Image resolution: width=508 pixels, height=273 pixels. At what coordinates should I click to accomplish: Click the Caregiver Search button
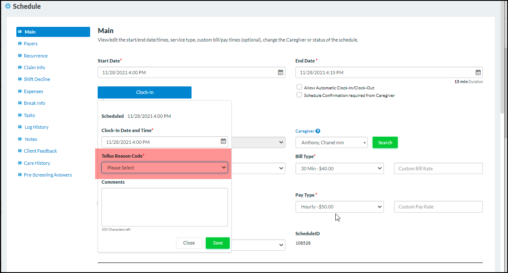pos(385,143)
